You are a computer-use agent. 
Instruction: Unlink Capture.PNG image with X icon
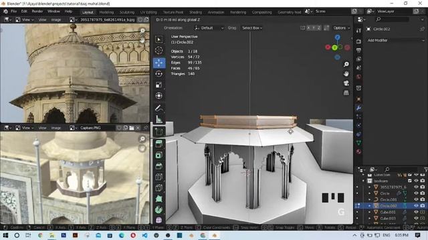pos(138,127)
